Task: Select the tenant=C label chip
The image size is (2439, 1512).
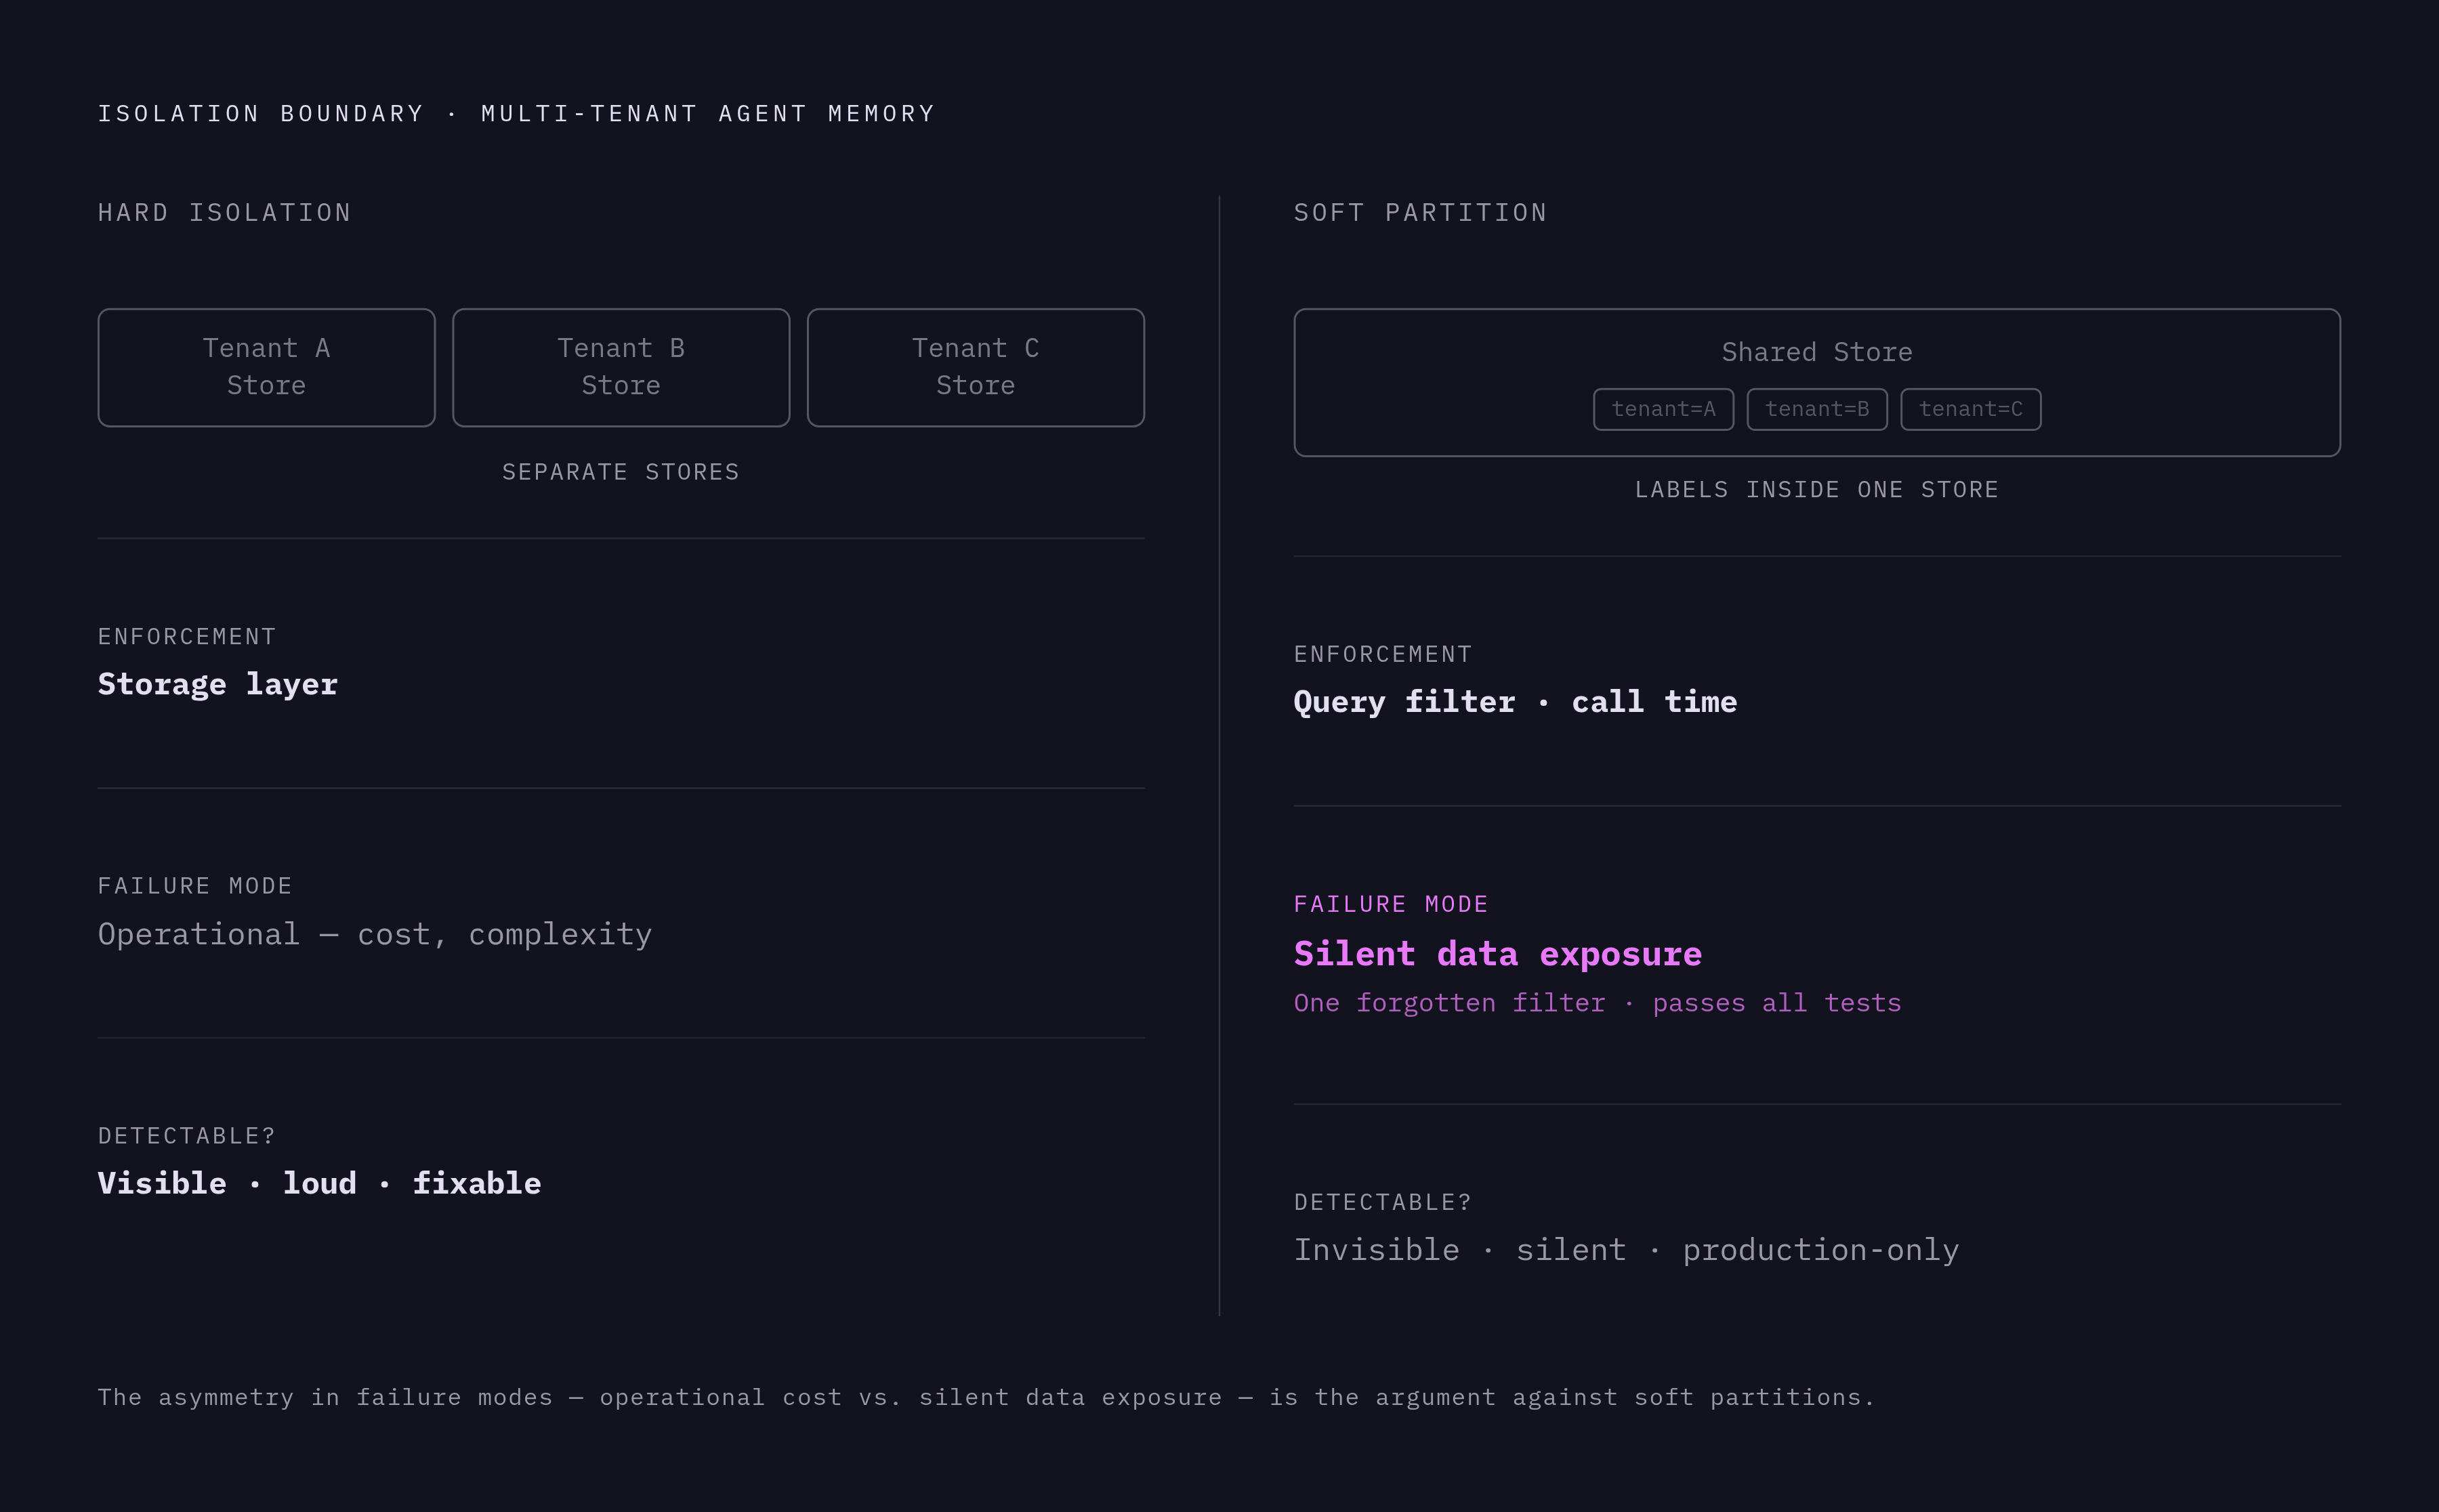Action: tap(1970, 409)
